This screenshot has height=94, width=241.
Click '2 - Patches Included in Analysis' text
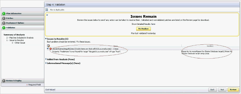point(20,38)
